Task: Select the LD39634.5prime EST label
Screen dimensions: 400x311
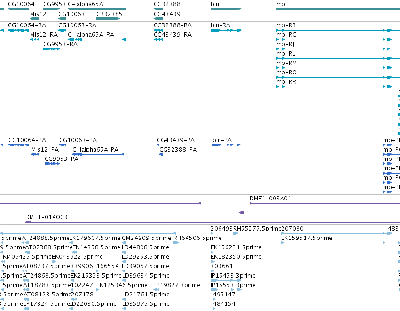Action: coord(146,276)
